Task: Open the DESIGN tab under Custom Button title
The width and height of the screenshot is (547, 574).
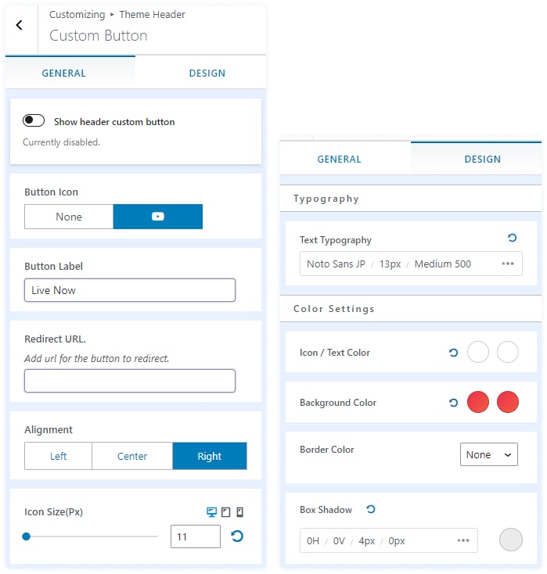Action: tap(207, 73)
